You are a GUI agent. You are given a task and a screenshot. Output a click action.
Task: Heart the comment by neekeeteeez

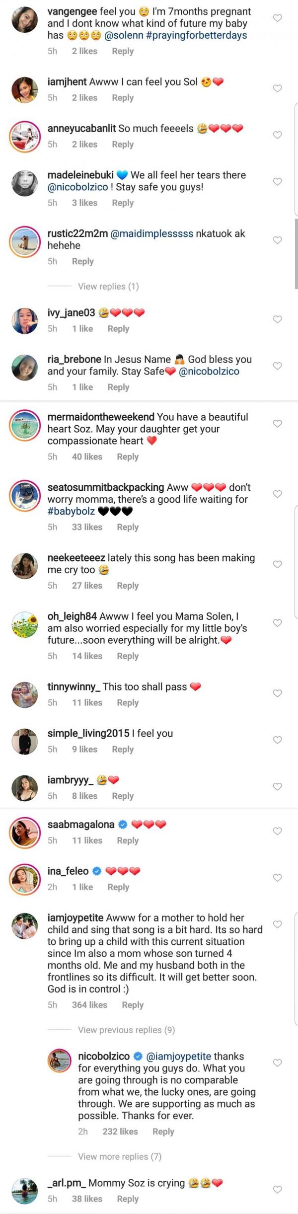[x=278, y=564]
